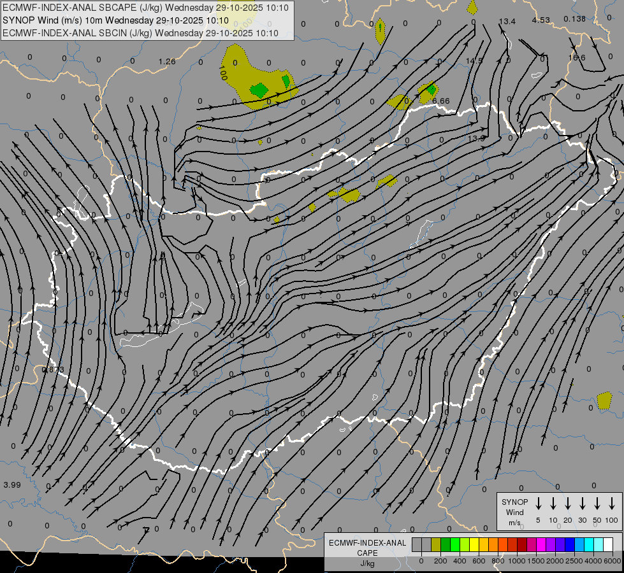The image size is (624, 573).
Task: Click the leftmost gray swatch in CAPE legend
Action: (x=417, y=545)
